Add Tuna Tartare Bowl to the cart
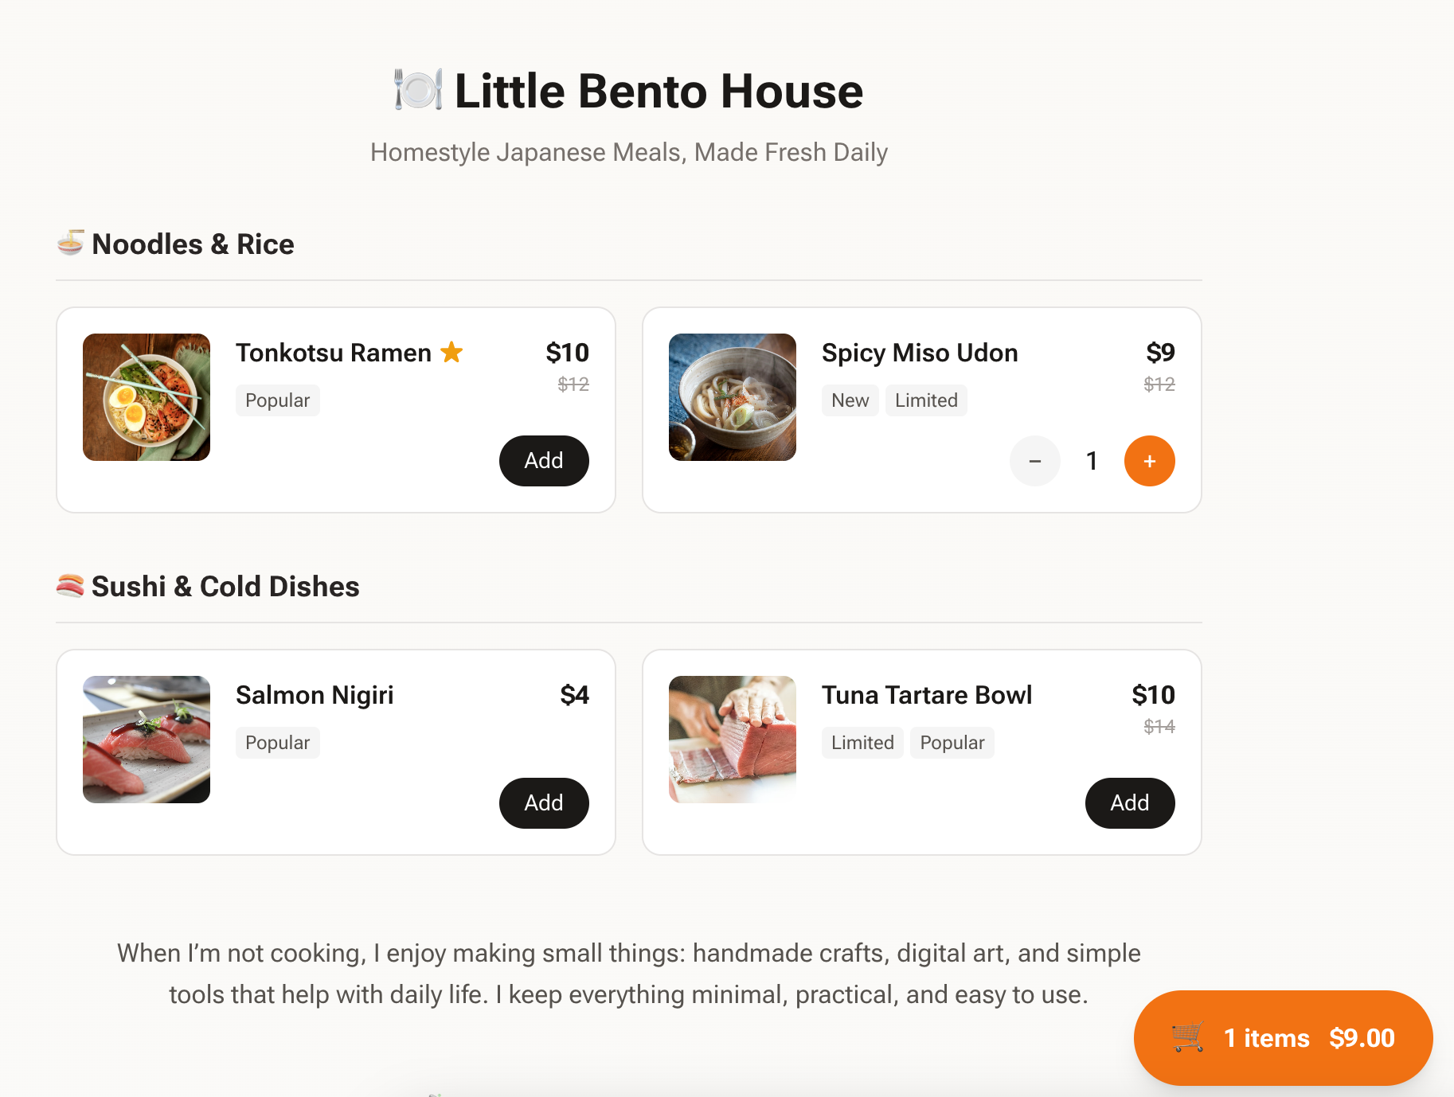 (x=1129, y=803)
